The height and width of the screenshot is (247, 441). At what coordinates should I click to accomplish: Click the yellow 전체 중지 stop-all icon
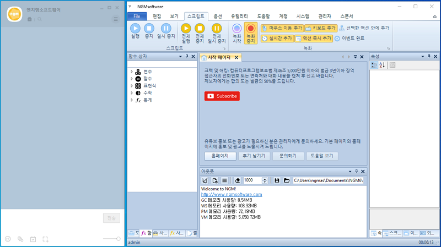click(200, 29)
